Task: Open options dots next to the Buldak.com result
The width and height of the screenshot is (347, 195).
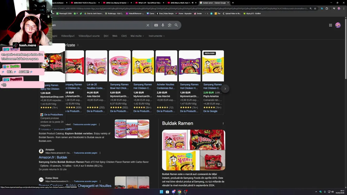Action: pos(99,125)
